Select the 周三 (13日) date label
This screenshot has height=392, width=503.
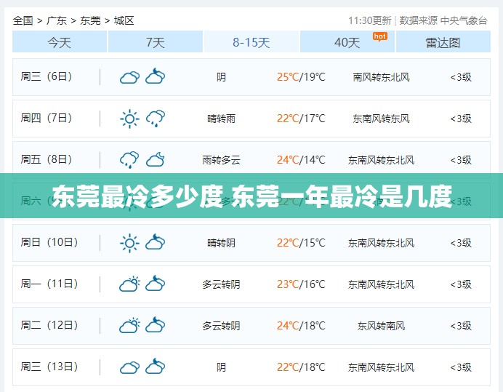49,367
